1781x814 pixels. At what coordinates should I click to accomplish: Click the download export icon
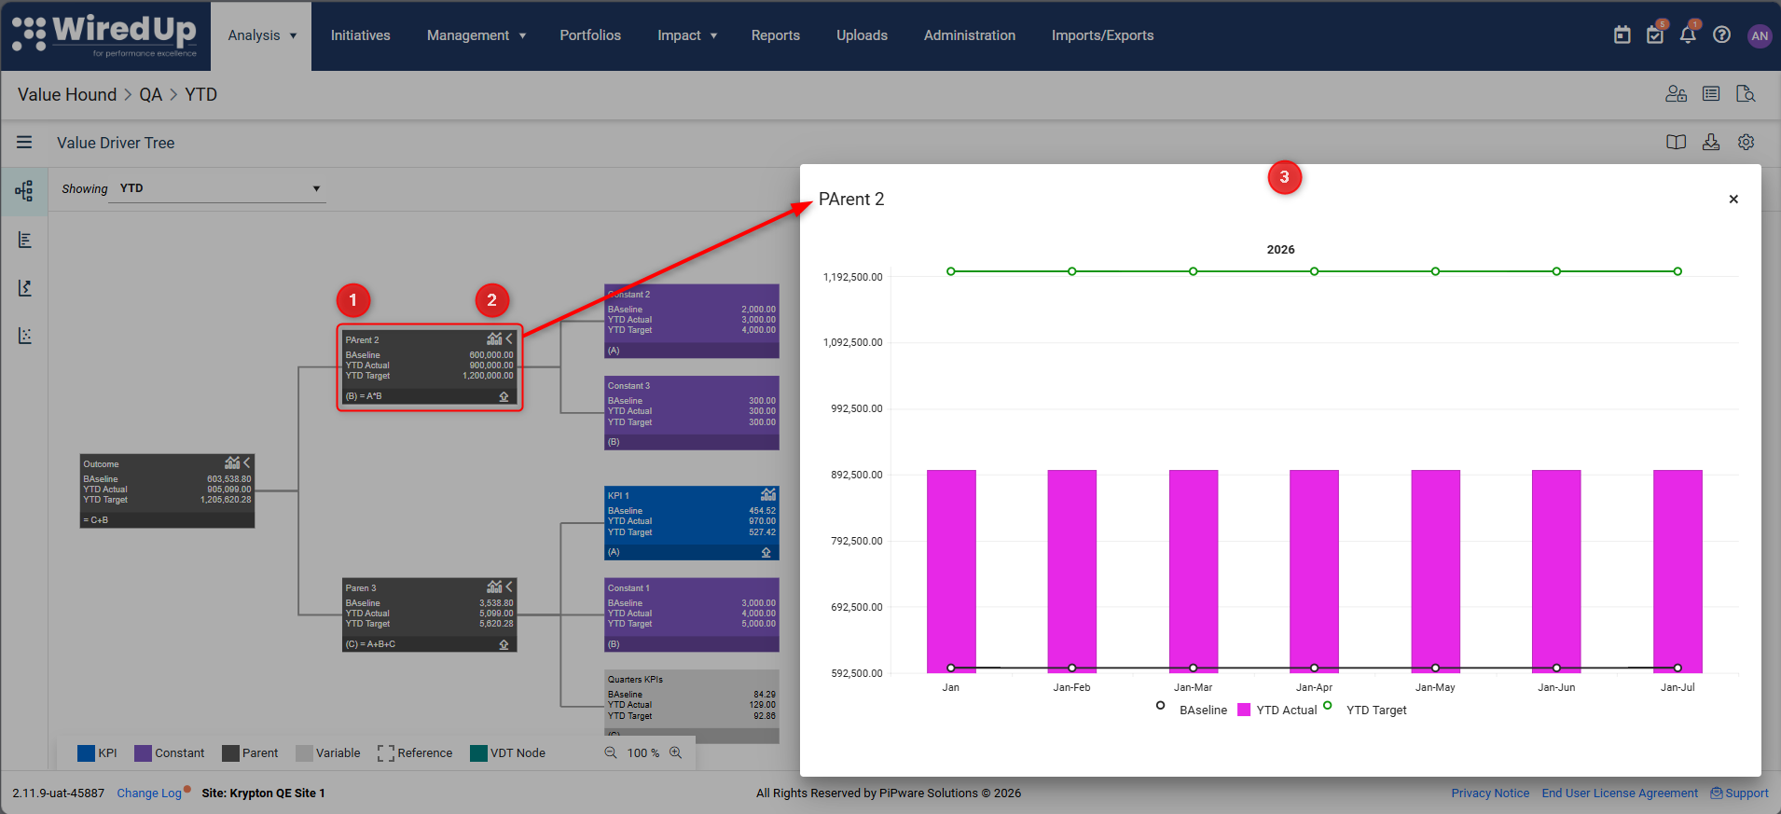[x=1711, y=143]
